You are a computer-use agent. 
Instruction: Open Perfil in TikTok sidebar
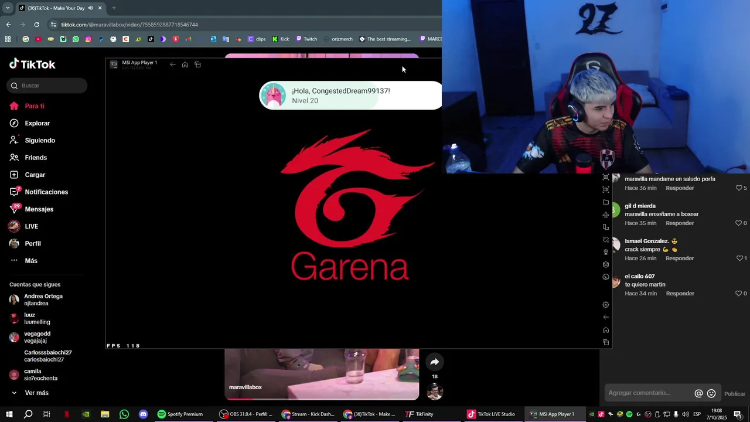pos(25,243)
